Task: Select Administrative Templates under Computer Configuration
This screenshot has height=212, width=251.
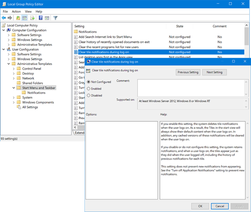Action: (x=35, y=44)
